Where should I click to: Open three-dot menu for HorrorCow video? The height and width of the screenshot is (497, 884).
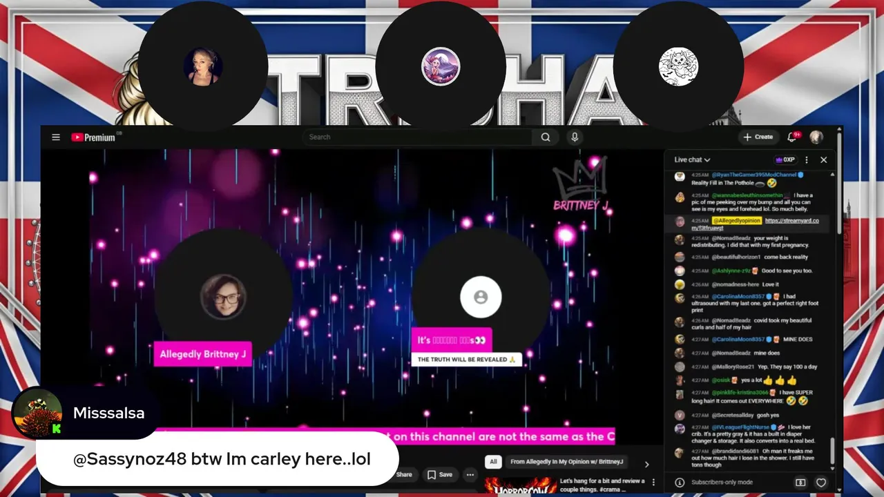click(x=654, y=483)
